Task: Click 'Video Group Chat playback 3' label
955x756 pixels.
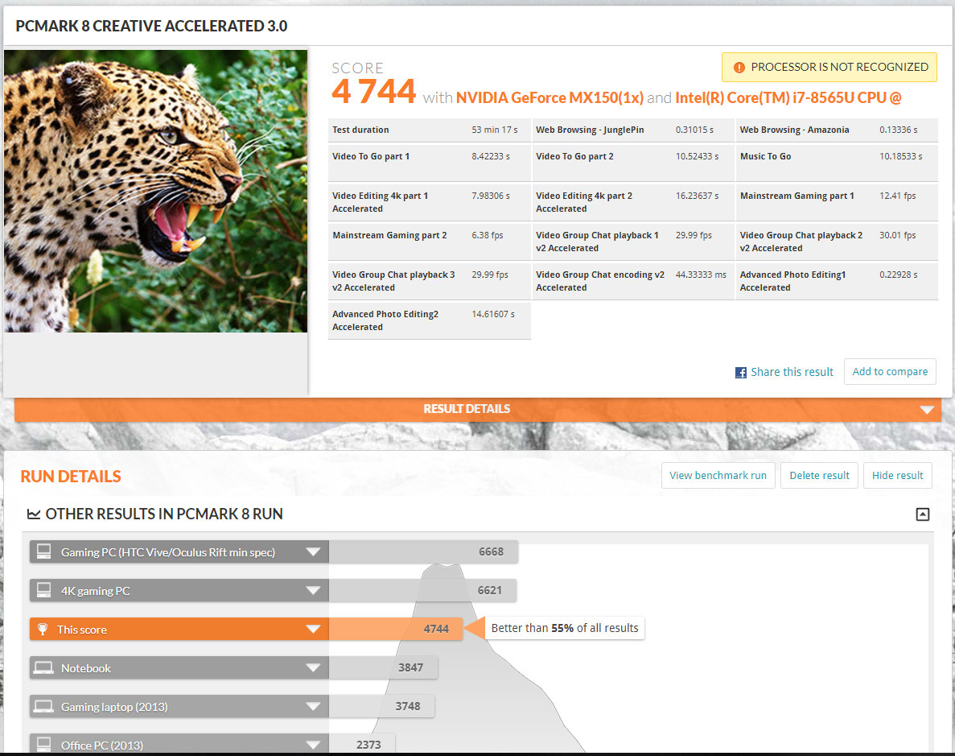Action: click(393, 281)
